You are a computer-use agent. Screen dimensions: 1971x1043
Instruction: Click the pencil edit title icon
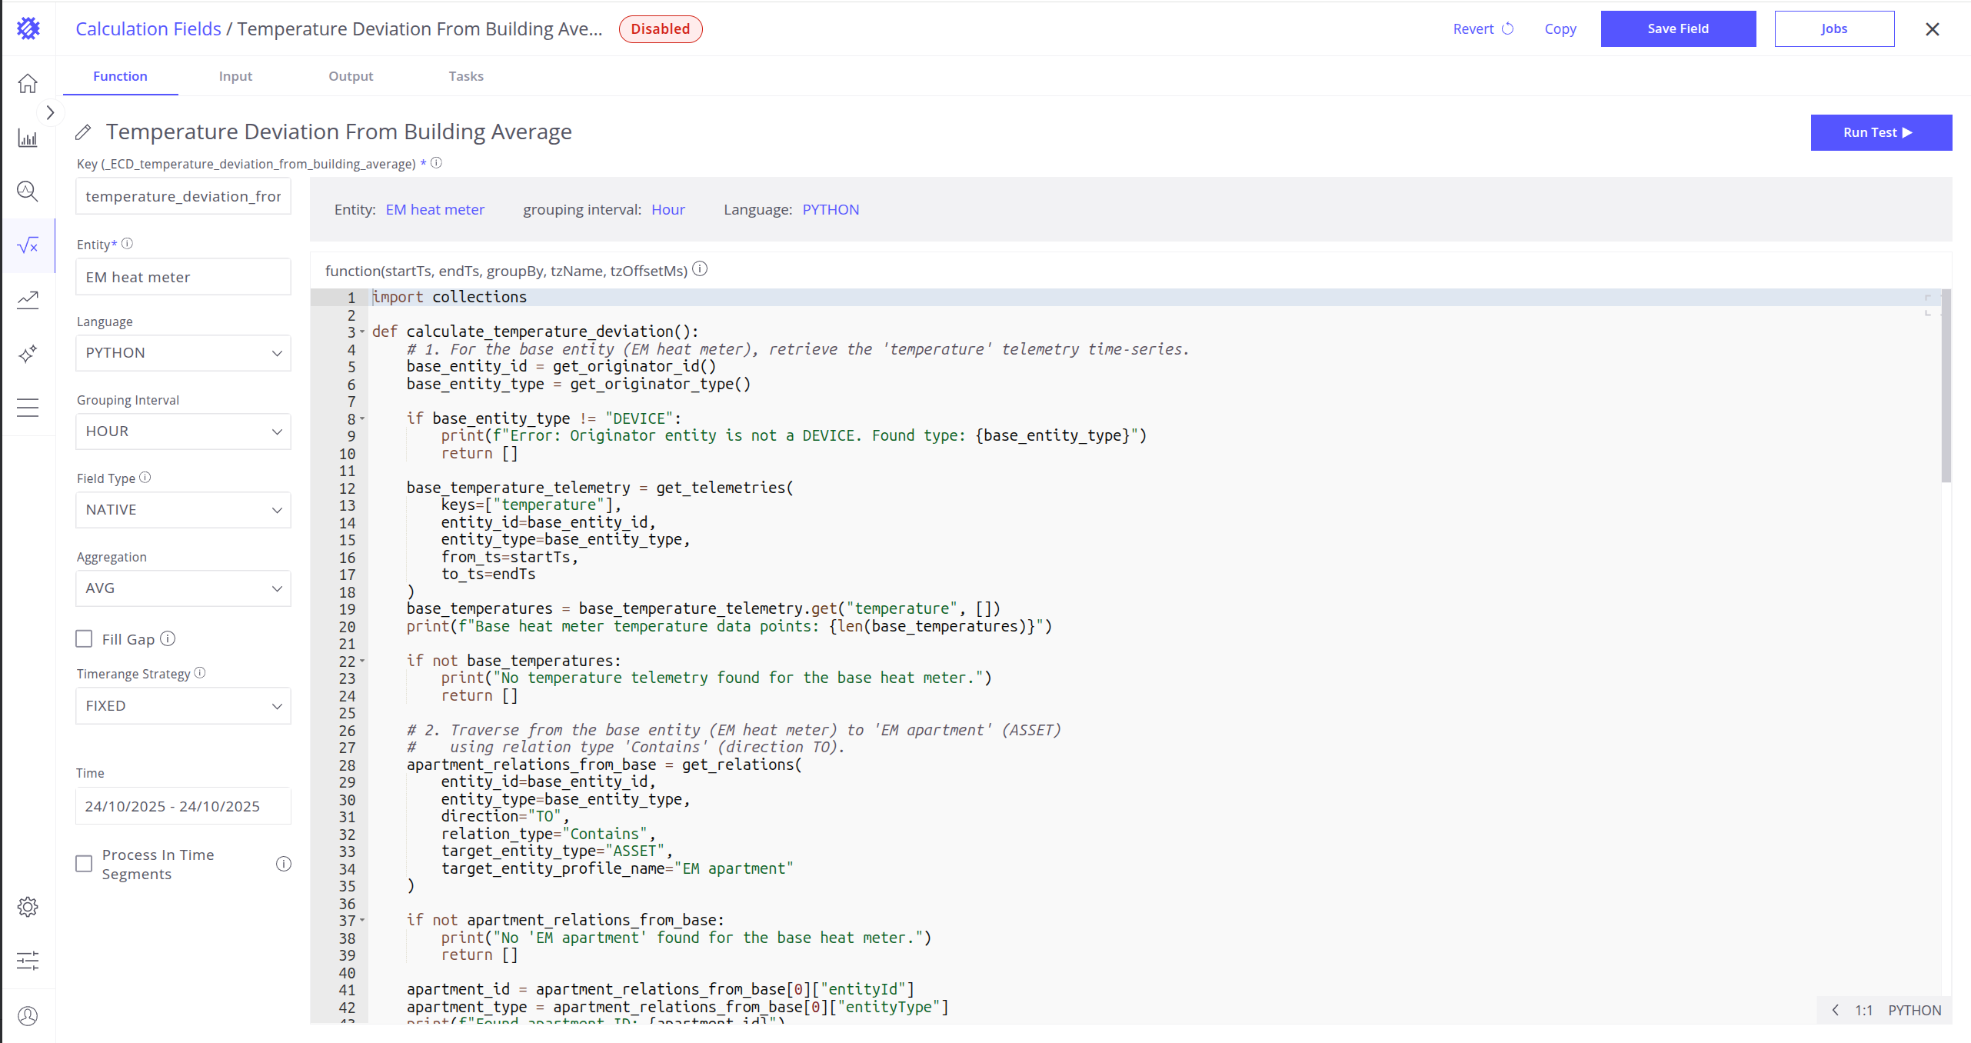click(84, 132)
